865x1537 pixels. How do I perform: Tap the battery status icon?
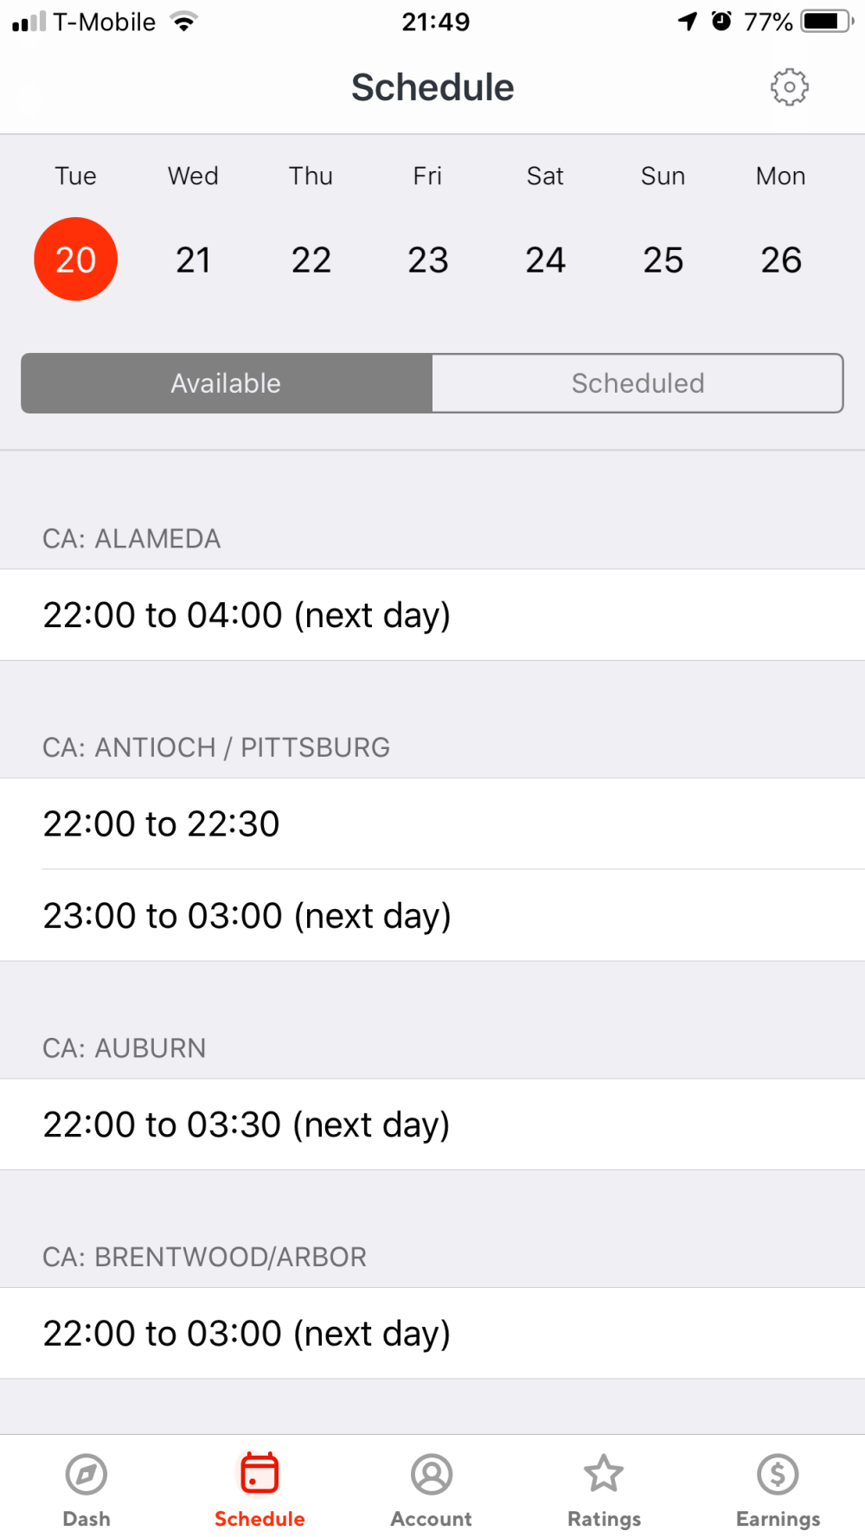(x=827, y=21)
